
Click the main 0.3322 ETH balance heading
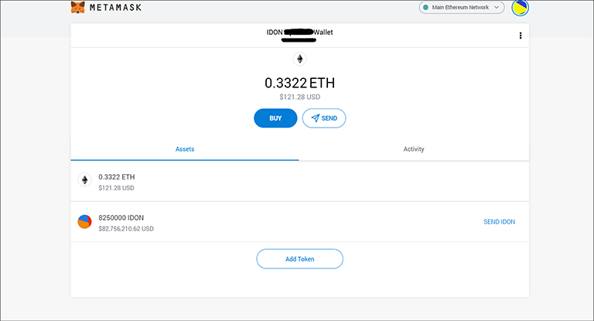(x=299, y=83)
